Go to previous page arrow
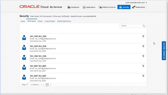168x95 pixels. 44,85
